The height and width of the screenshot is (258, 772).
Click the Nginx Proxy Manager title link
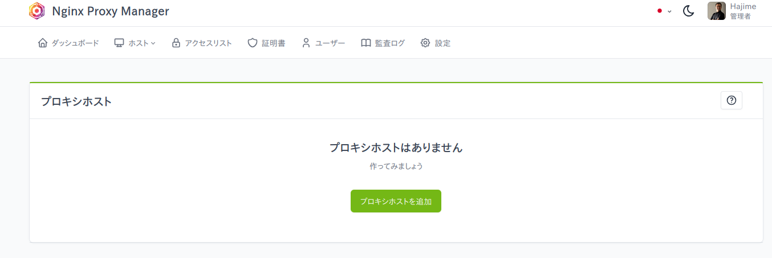110,11
